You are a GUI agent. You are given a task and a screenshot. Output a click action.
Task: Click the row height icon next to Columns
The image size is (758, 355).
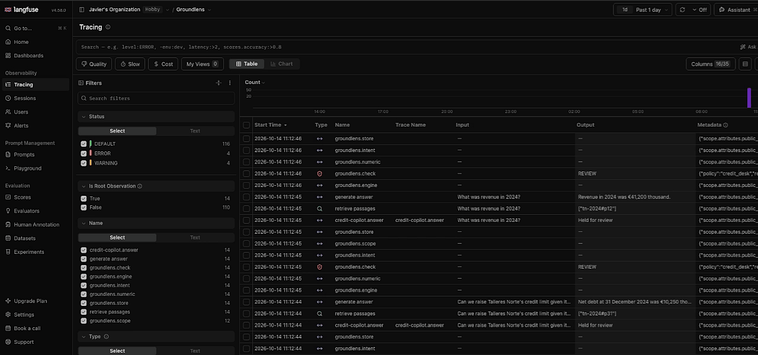click(x=745, y=64)
